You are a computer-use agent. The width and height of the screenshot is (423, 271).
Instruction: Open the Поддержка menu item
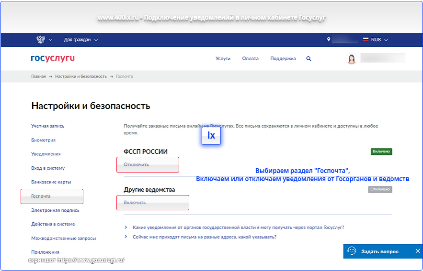click(x=283, y=58)
